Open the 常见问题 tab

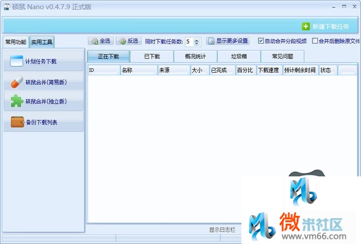click(x=283, y=56)
